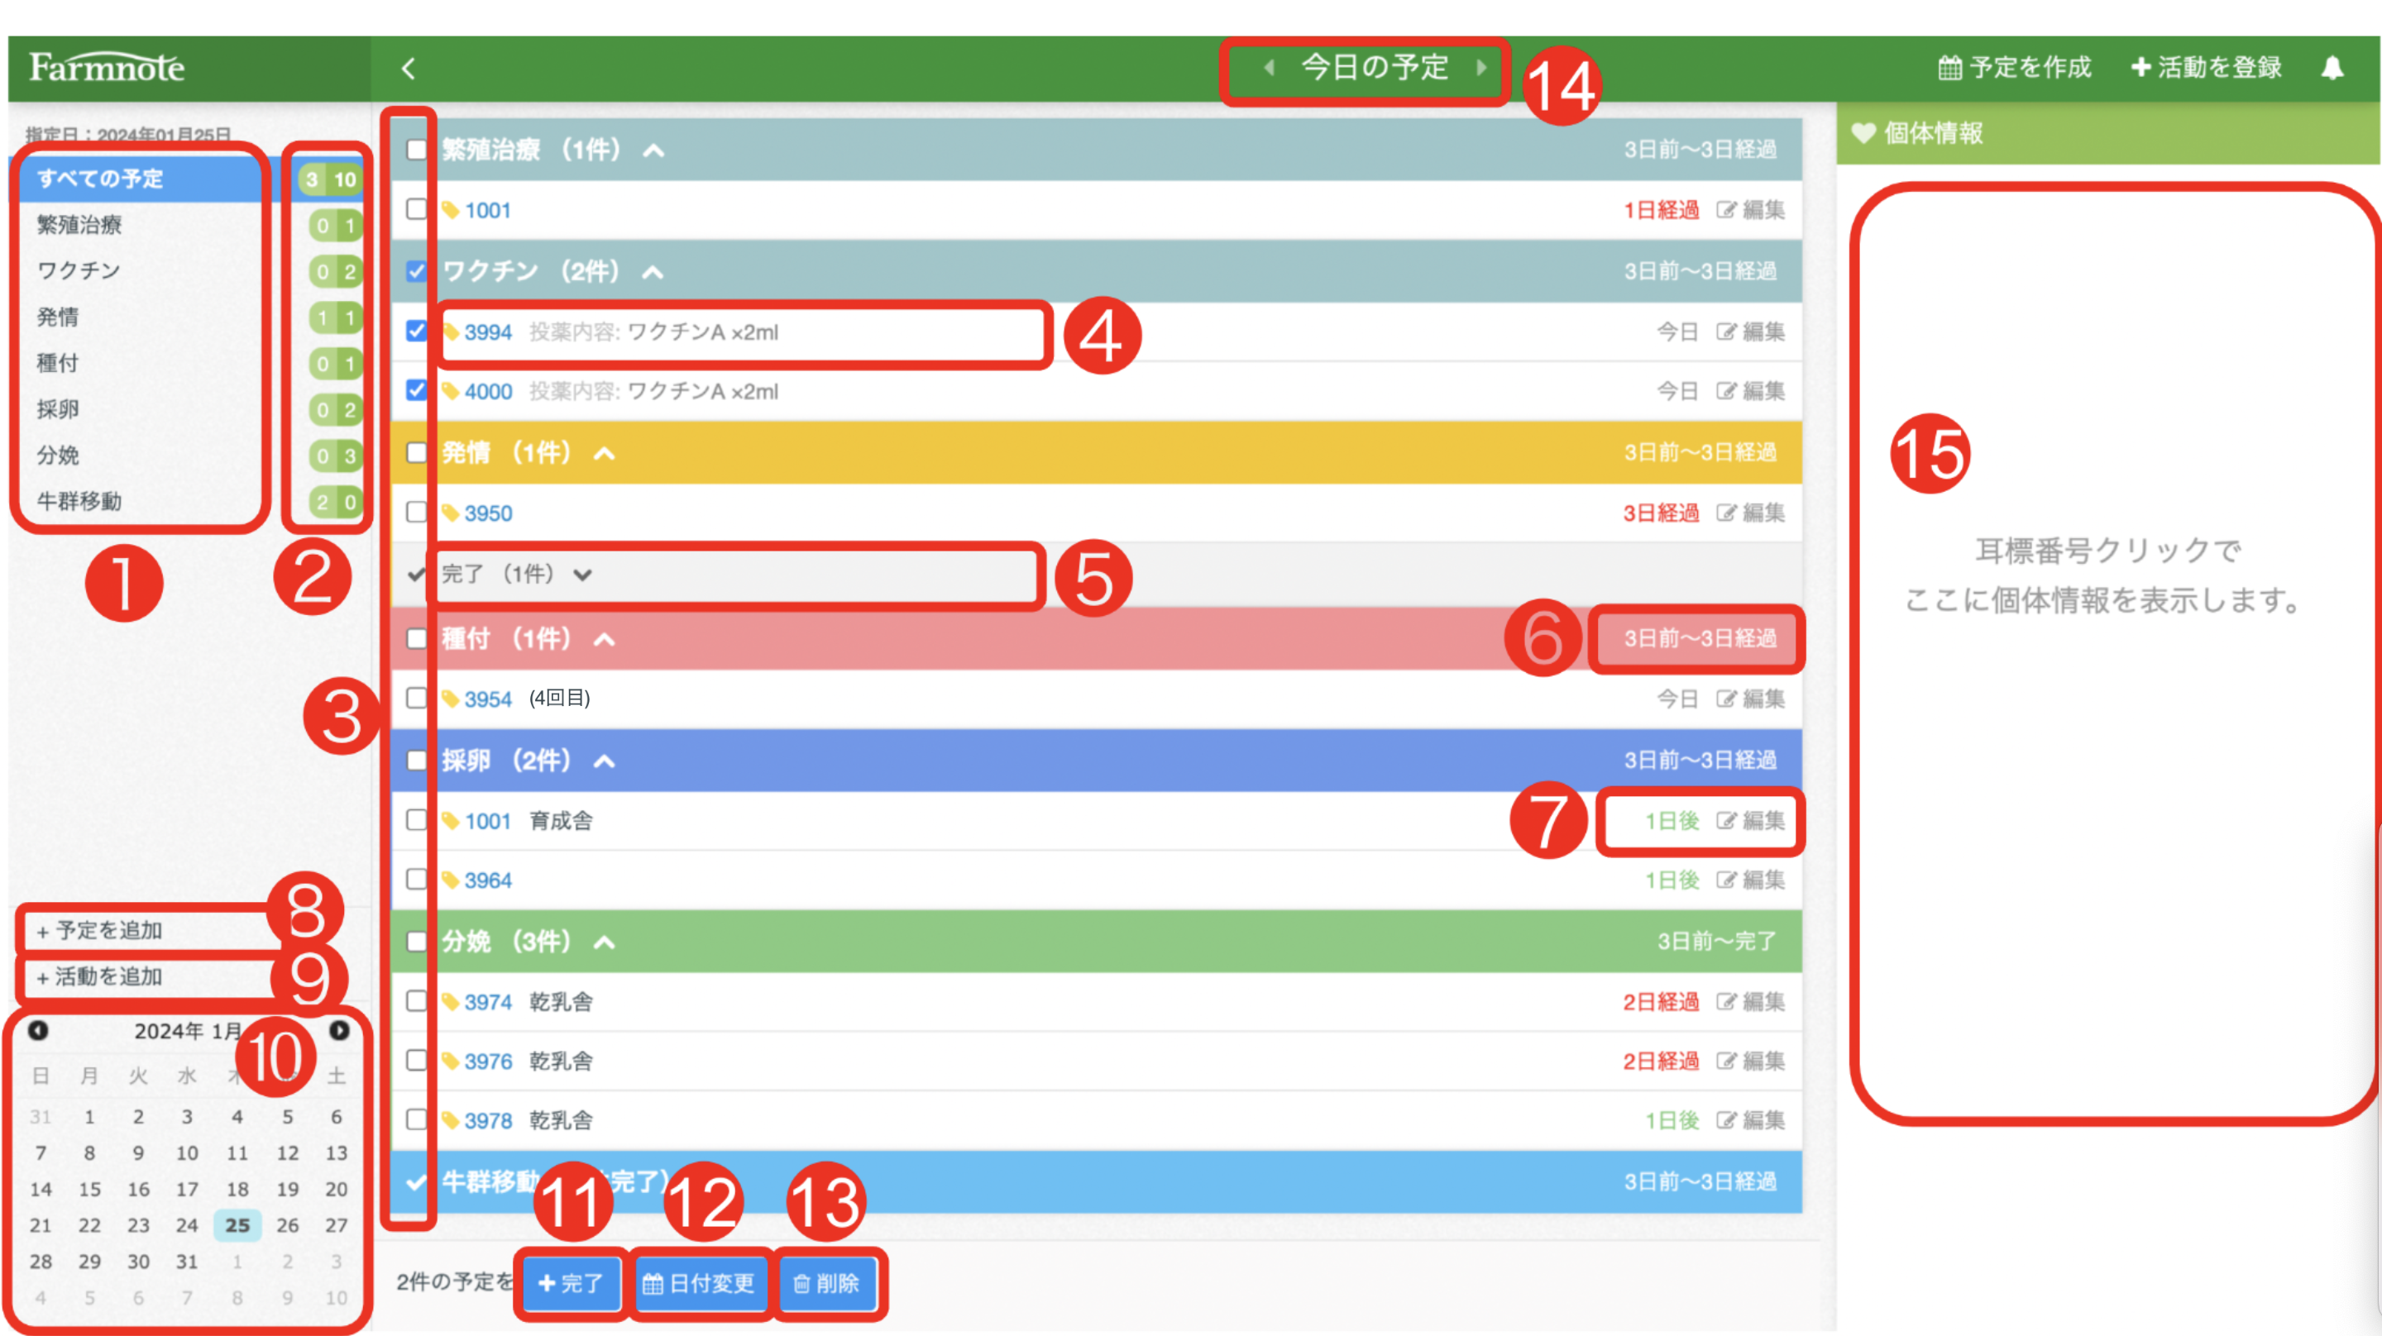Go to next day arrow beside 今日の予定

(1481, 67)
